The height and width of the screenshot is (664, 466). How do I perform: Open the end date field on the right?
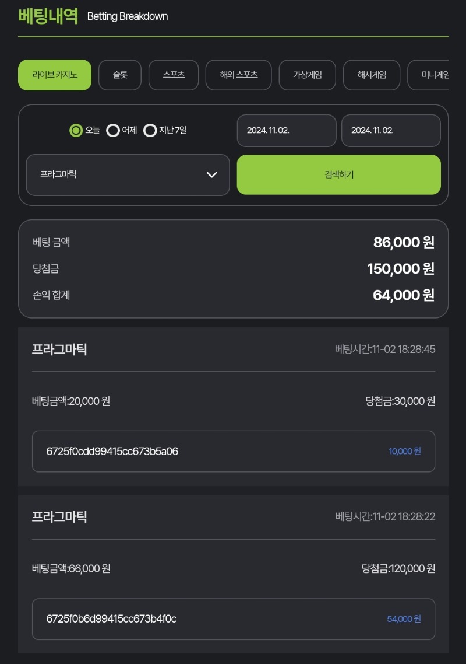tap(391, 131)
